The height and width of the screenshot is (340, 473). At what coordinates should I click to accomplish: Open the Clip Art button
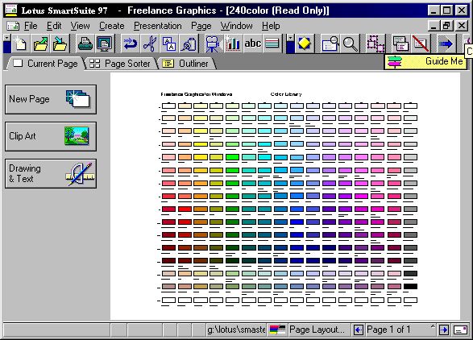(51, 137)
